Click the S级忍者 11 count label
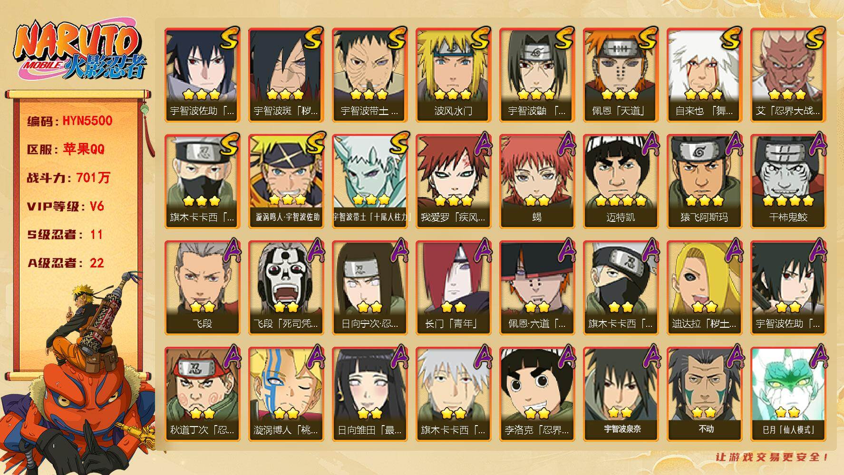This screenshot has height=475, width=844. pos(65,235)
